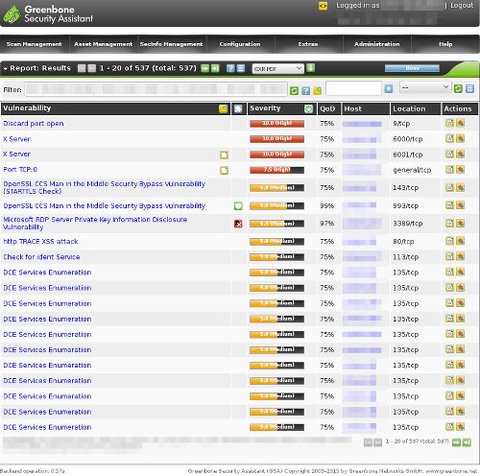
Task: Focus the Filter text field
Action: pos(156,89)
